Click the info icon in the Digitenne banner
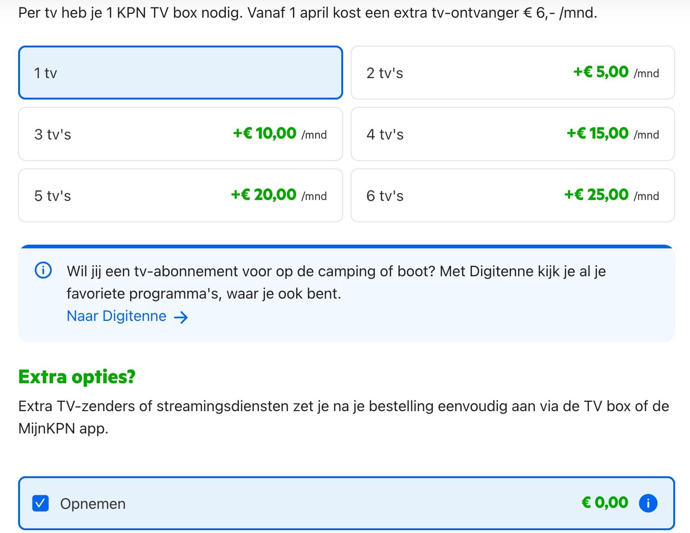The width and height of the screenshot is (690, 533). (43, 270)
